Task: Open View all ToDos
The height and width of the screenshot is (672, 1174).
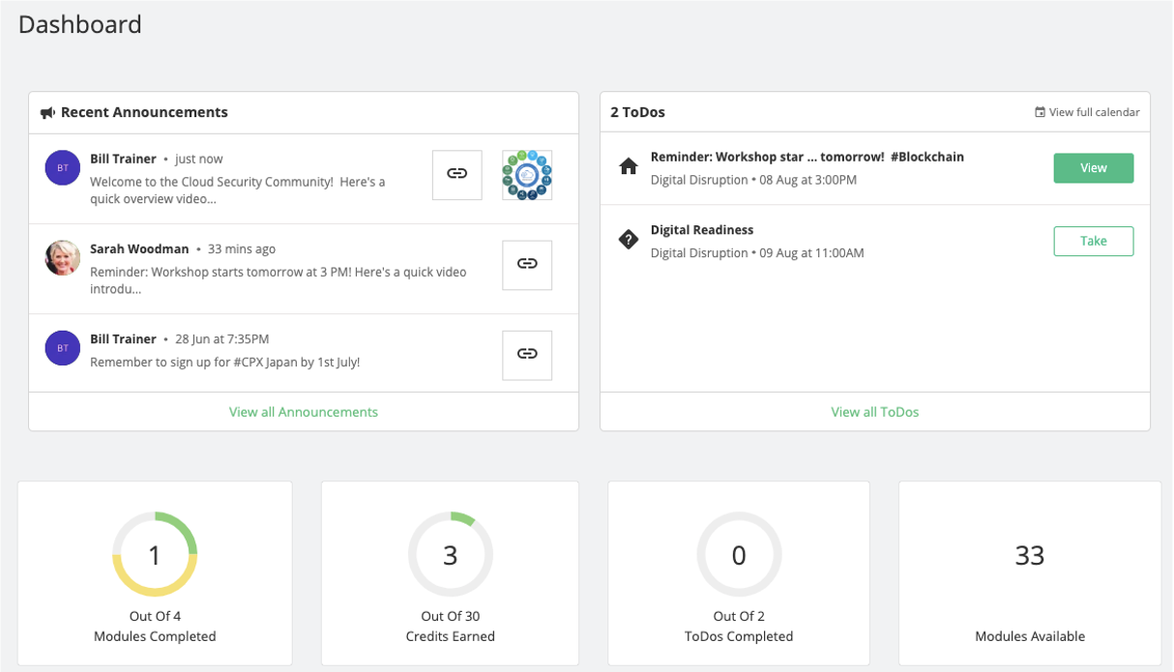Action: 875,412
